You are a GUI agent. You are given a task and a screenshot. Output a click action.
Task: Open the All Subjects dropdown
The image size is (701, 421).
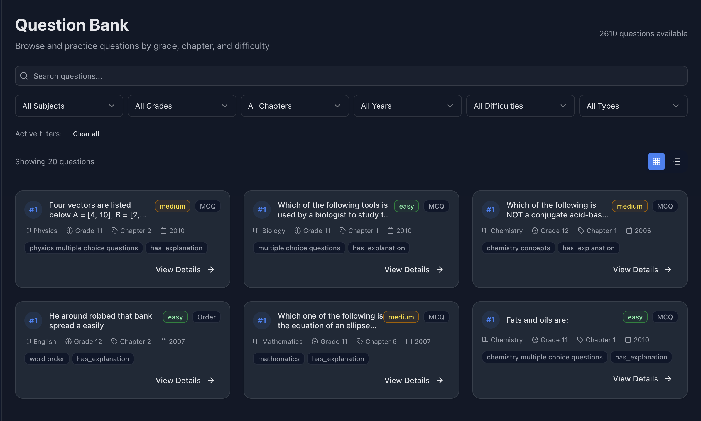click(x=69, y=106)
